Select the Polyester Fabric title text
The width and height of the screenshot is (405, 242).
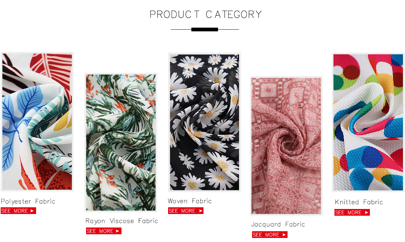(28, 202)
